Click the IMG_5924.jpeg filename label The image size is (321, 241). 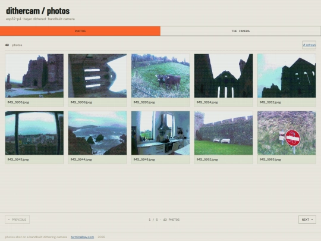[x=207, y=102]
